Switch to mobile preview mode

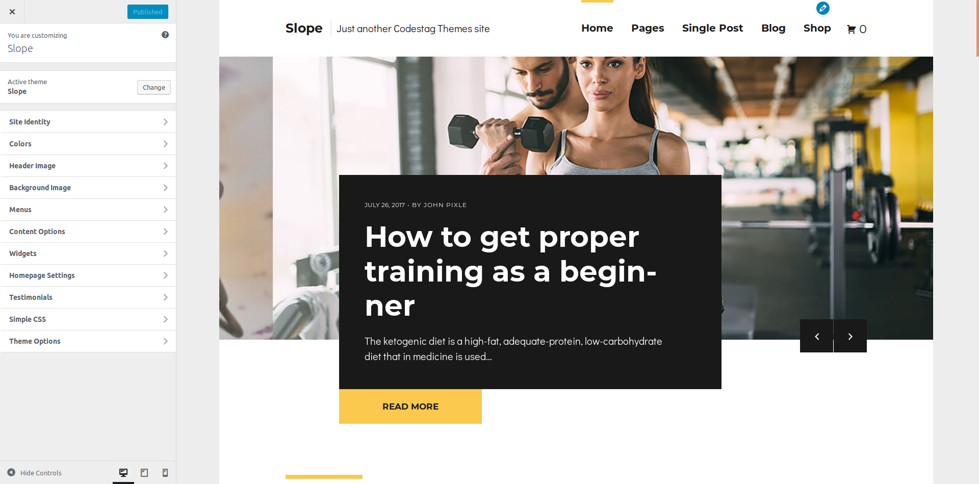(165, 473)
